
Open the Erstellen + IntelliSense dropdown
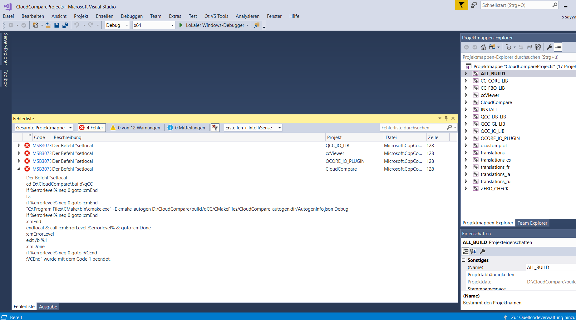tap(253, 127)
